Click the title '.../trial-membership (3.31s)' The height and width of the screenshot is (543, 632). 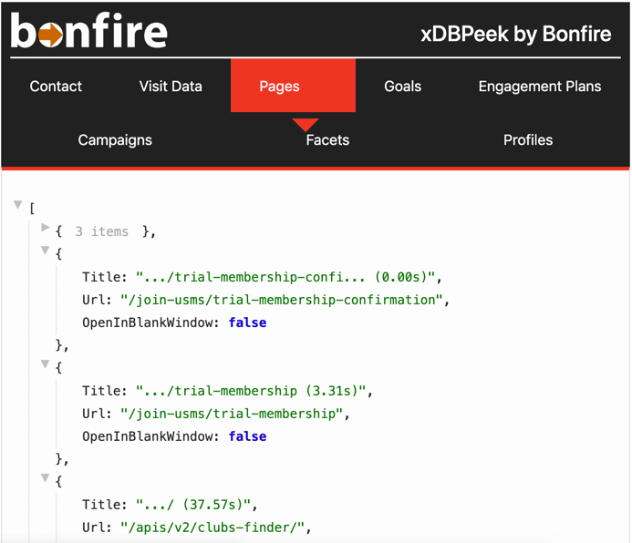click(251, 391)
